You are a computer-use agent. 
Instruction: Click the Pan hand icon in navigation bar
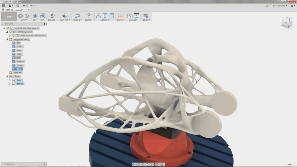[x=143, y=165]
